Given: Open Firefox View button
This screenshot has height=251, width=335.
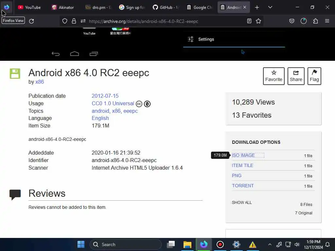Looking at the screenshot, I should (x=7, y=7).
